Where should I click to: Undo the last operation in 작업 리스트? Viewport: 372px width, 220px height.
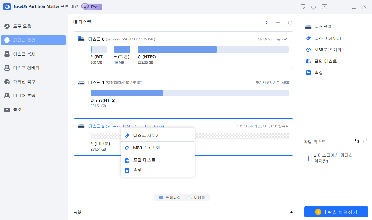tap(357, 141)
